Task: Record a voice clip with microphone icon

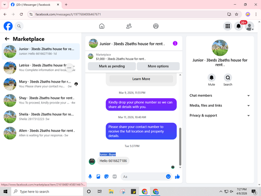Action: 90,177
